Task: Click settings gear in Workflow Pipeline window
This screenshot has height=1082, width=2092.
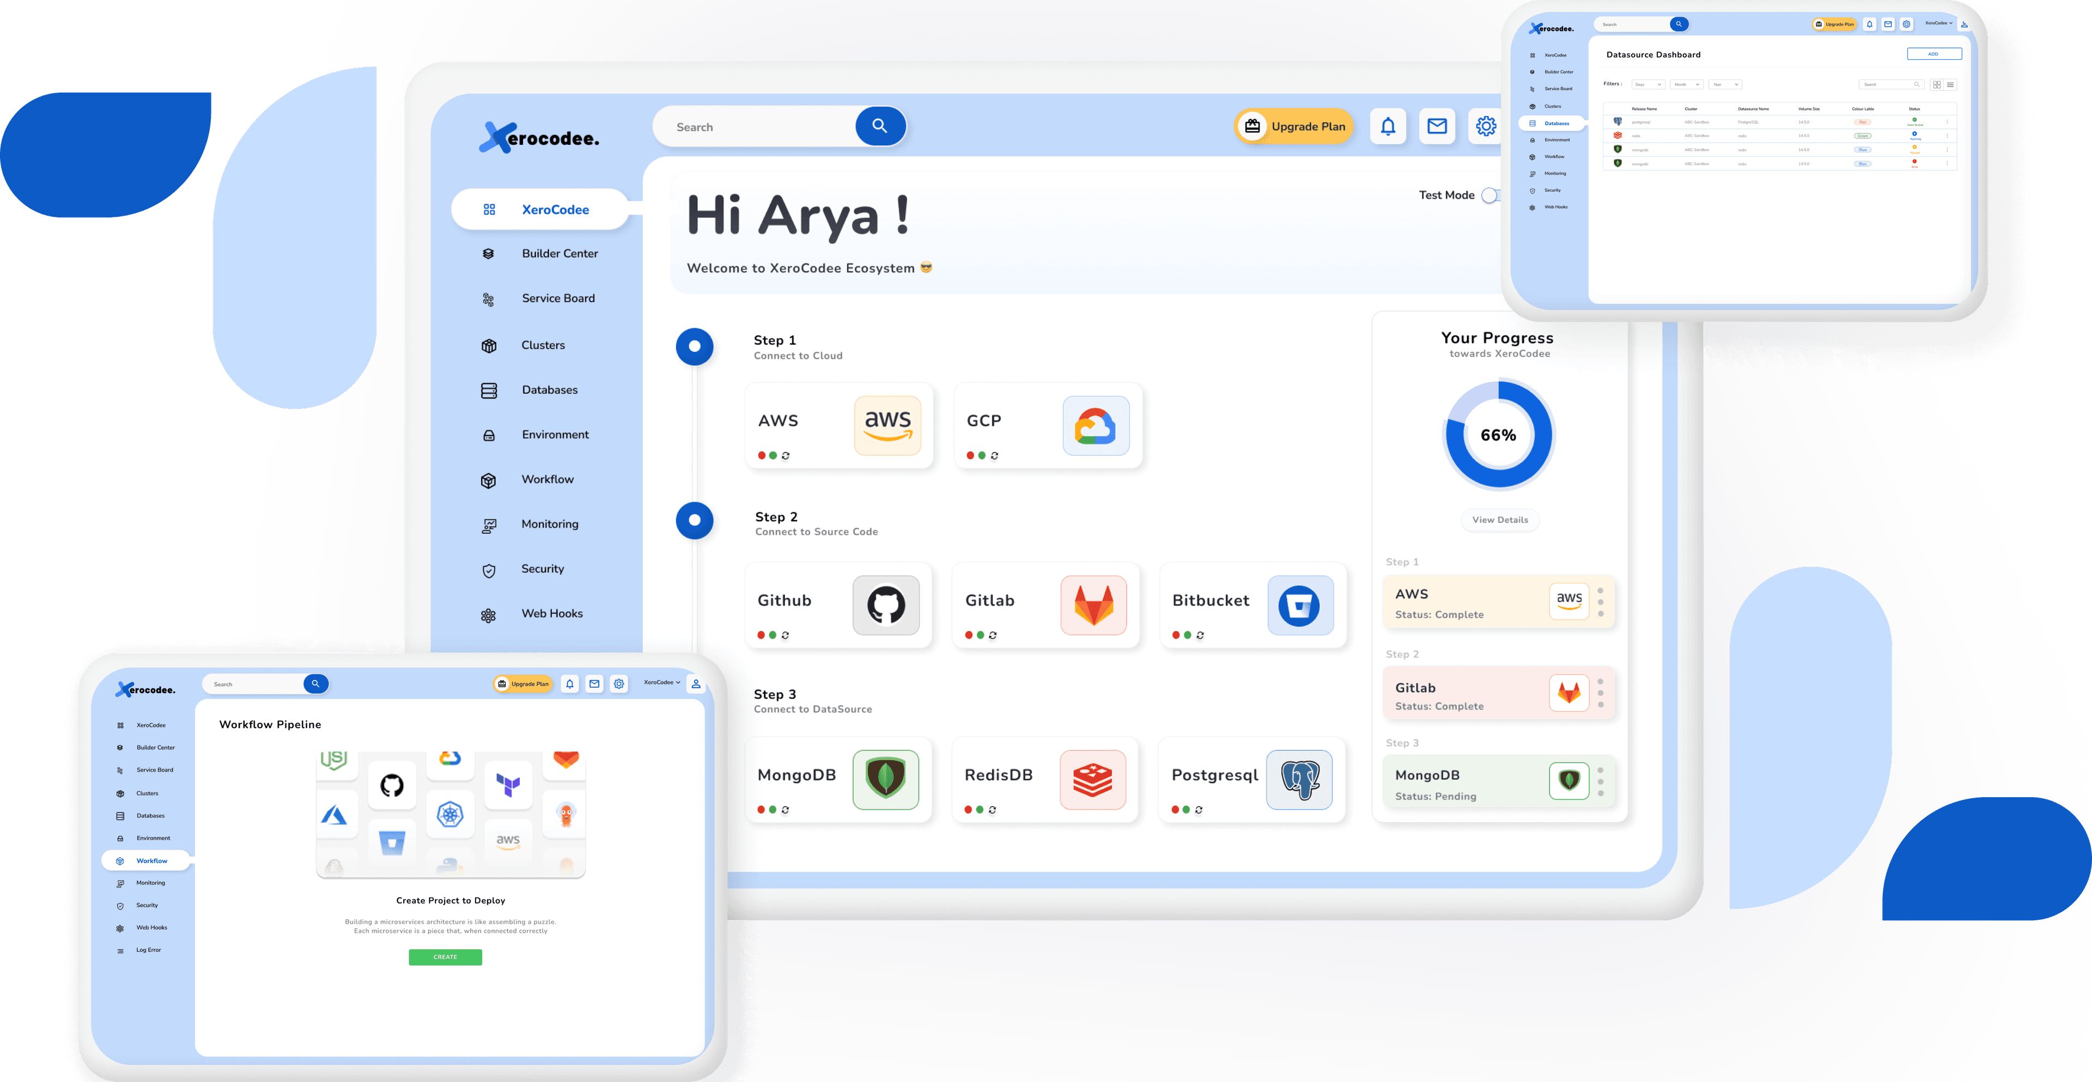Action: click(619, 683)
